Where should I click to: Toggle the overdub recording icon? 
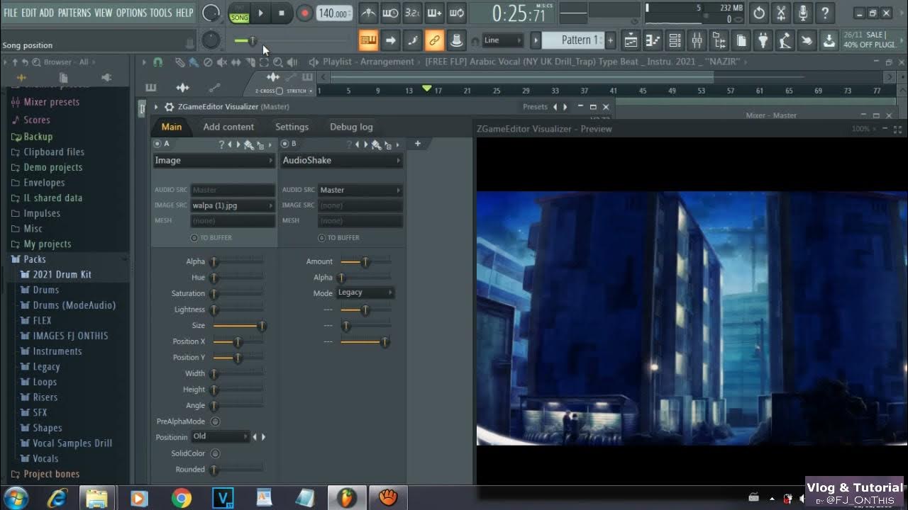coord(434,13)
